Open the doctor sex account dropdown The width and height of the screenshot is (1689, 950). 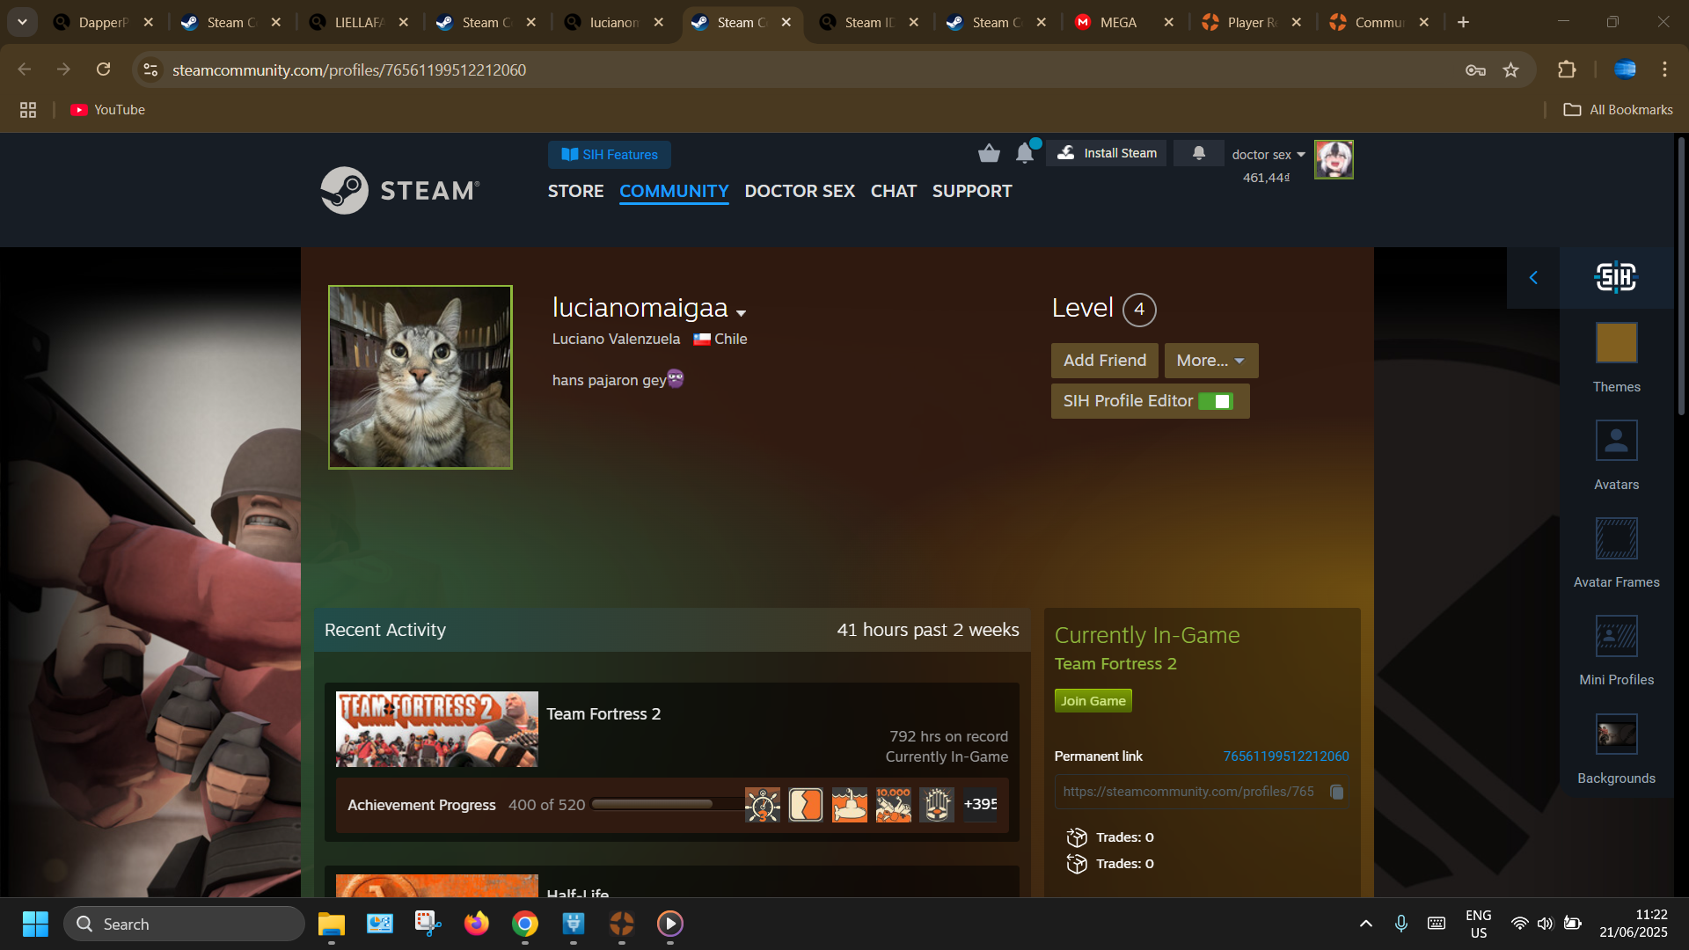[x=1269, y=155]
